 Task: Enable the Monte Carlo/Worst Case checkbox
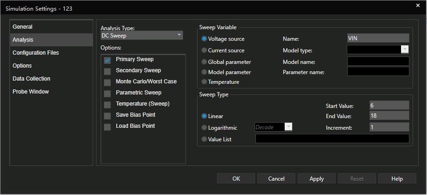pyautogui.click(x=107, y=82)
